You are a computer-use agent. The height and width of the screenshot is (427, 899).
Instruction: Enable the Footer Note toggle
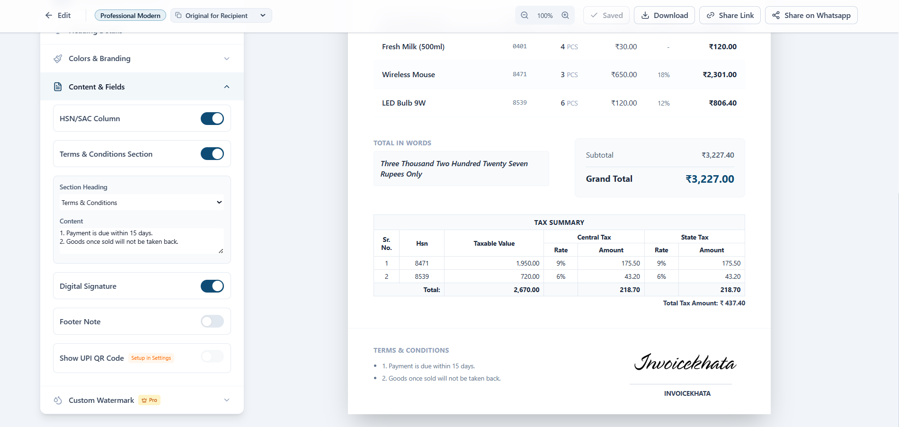pyautogui.click(x=212, y=321)
